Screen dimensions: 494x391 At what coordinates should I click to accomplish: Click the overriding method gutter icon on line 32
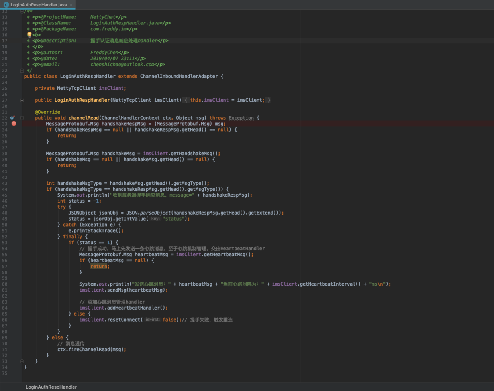tap(12, 118)
